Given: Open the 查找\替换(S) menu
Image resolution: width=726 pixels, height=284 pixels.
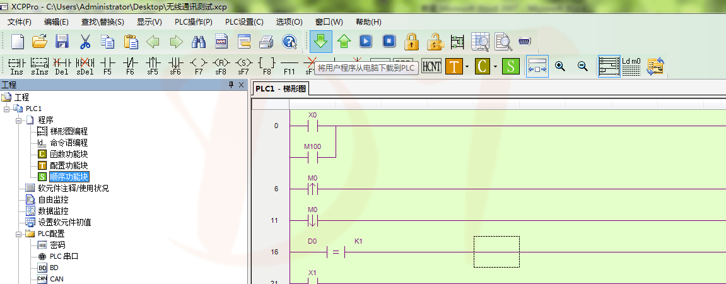Looking at the screenshot, I should 103,22.
